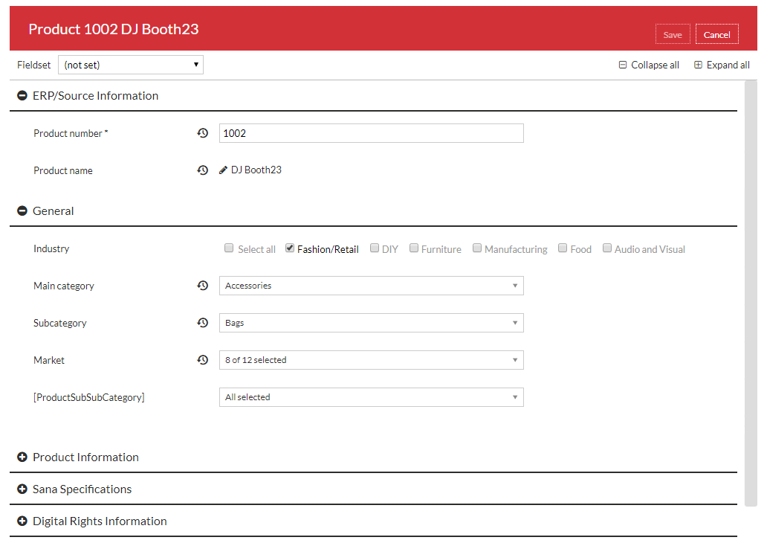Click the Industry field label

(51, 248)
